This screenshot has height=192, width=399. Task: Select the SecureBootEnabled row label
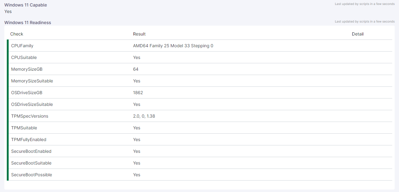pos(31,151)
